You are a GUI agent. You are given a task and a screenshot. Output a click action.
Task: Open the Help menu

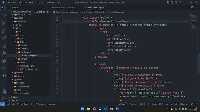click(x=59, y=2)
